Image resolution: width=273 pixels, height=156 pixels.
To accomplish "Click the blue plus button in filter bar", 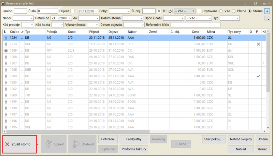I will pyautogui.click(x=267, y=11).
